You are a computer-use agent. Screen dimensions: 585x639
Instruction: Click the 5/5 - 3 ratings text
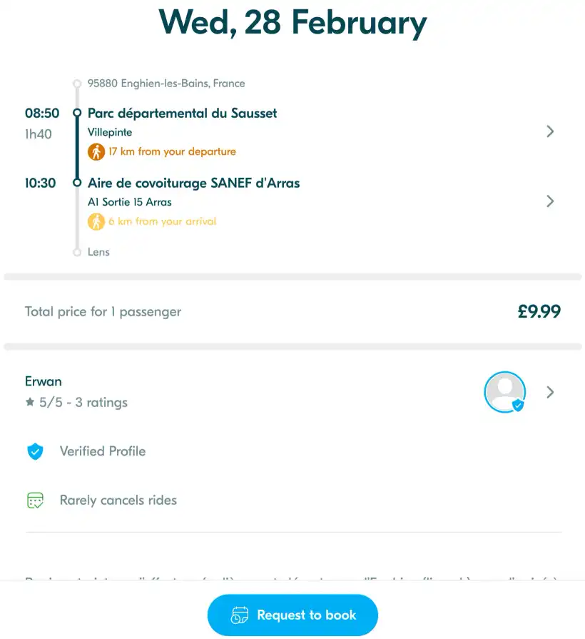click(83, 403)
